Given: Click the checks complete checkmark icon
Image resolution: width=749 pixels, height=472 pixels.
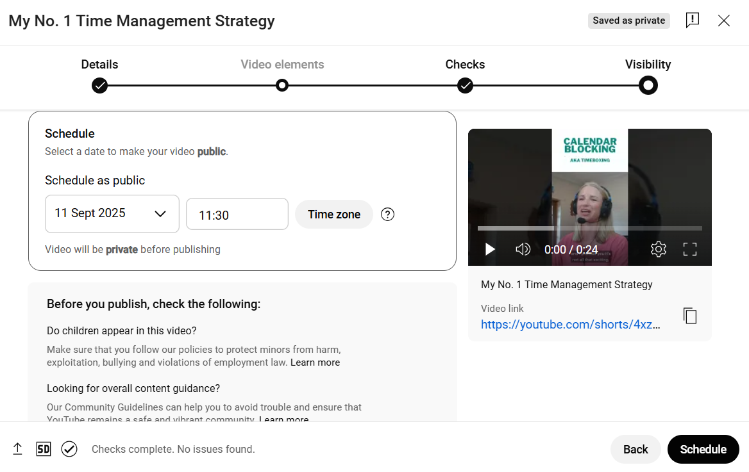Looking at the screenshot, I should [69, 449].
